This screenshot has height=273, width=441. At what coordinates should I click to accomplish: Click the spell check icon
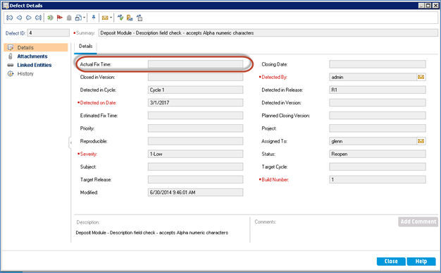120,18
